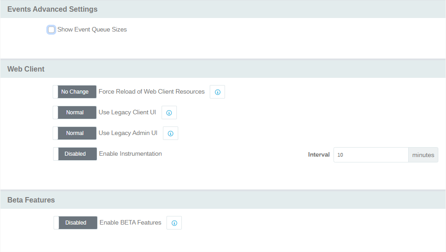
Task: Click the Enable BETA Features label
Action: [131, 223]
